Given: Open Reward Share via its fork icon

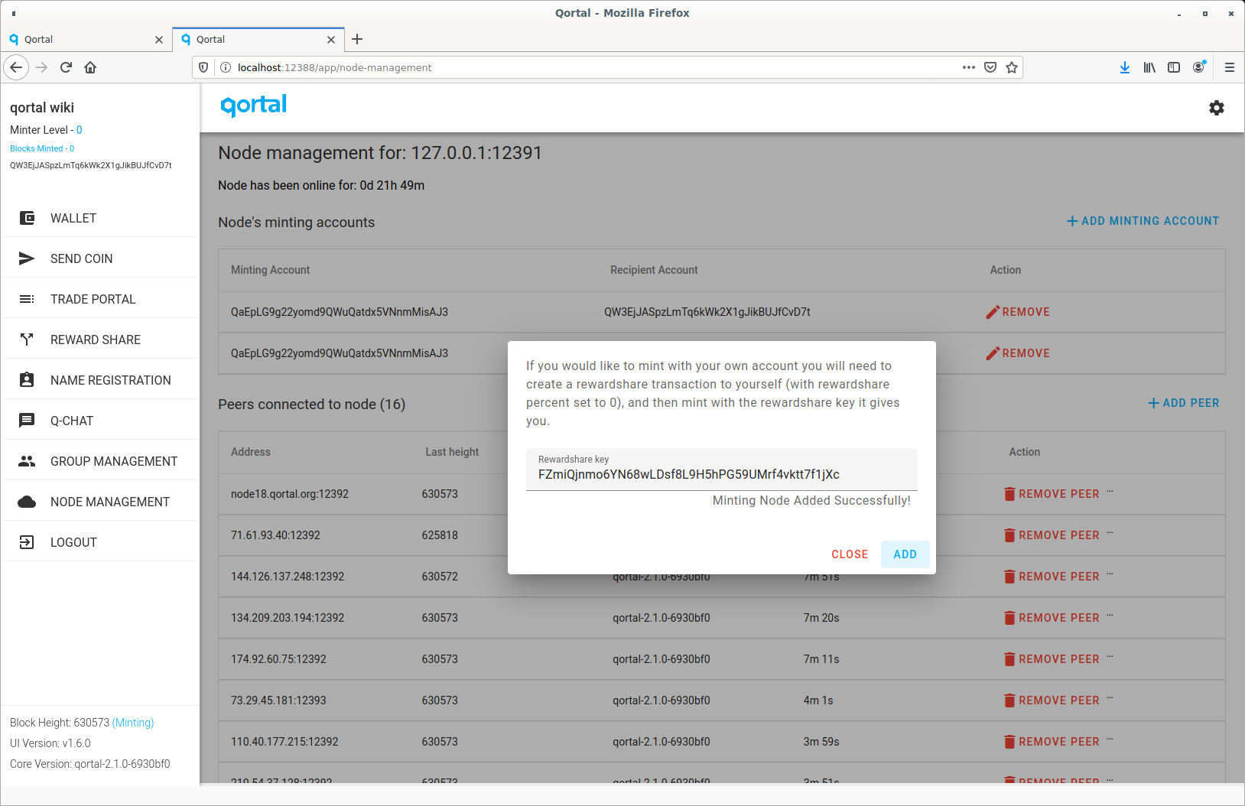Looking at the screenshot, I should tap(27, 340).
